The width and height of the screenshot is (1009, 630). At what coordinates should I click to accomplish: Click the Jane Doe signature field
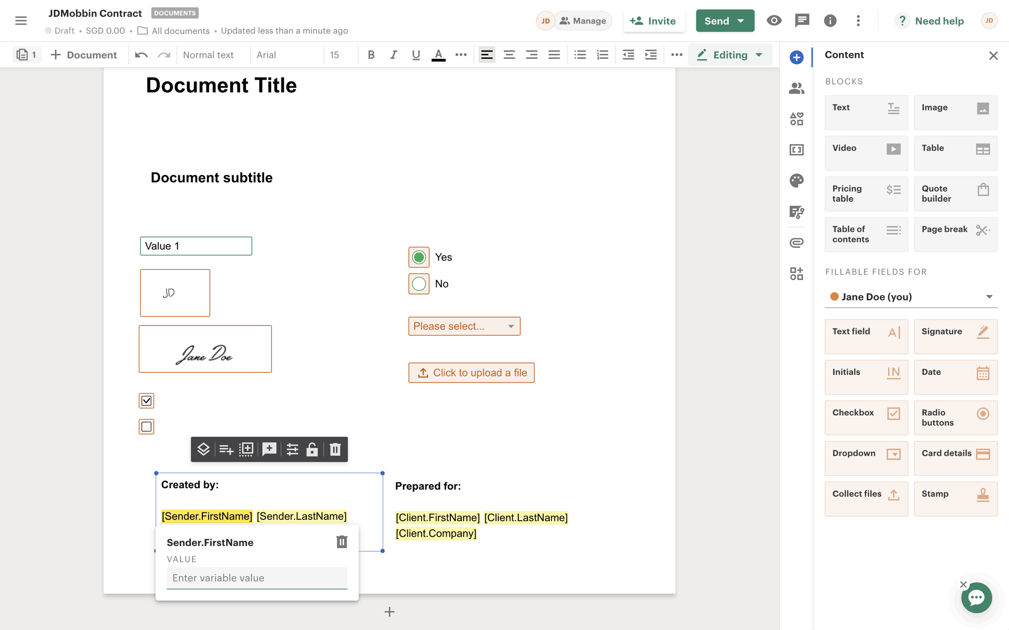(205, 349)
